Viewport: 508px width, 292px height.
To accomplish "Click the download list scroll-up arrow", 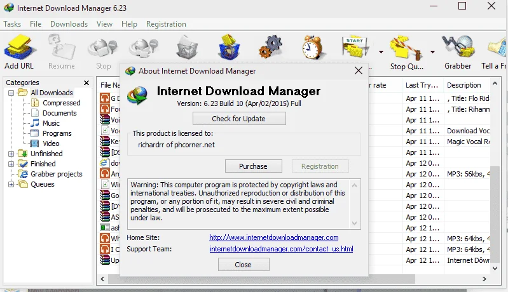I will [495, 83].
